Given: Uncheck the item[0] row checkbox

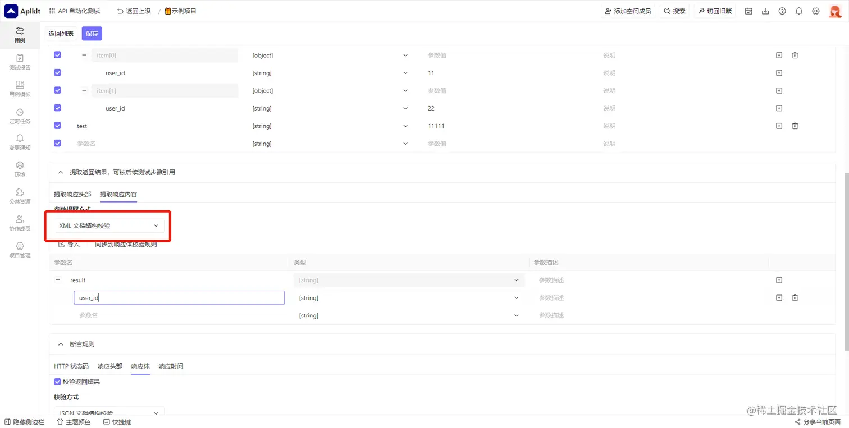Looking at the screenshot, I should [57, 55].
